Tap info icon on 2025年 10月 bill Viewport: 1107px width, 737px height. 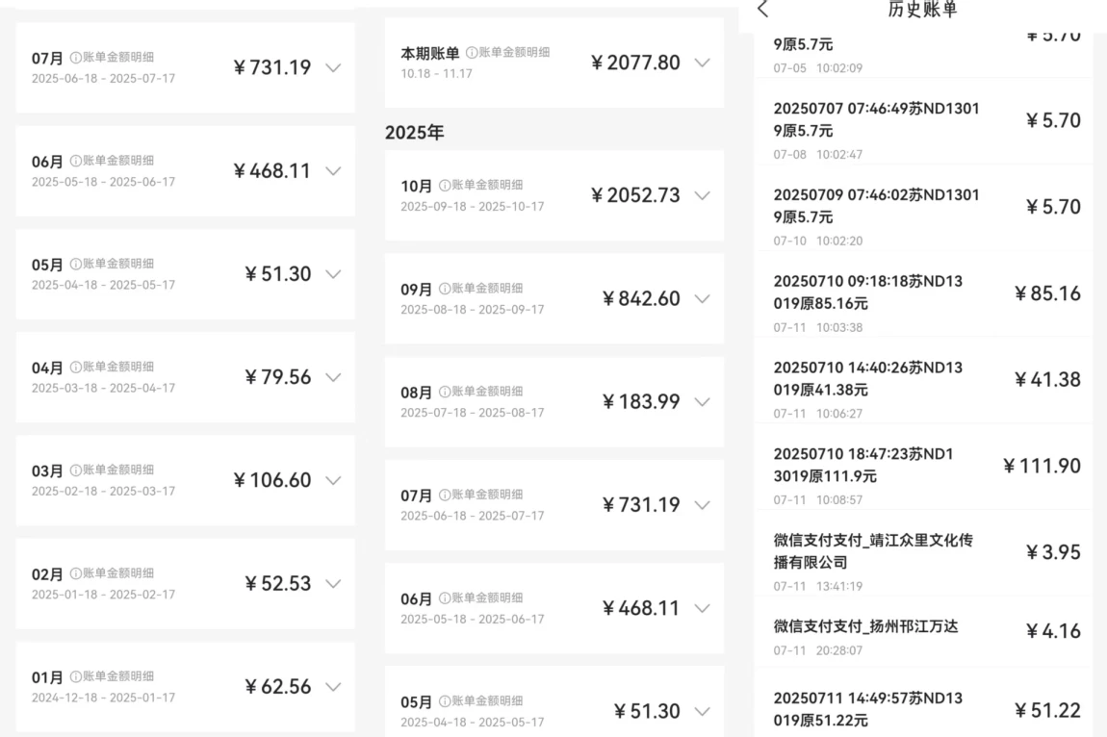pyautogui.click(x=445, y=186)
